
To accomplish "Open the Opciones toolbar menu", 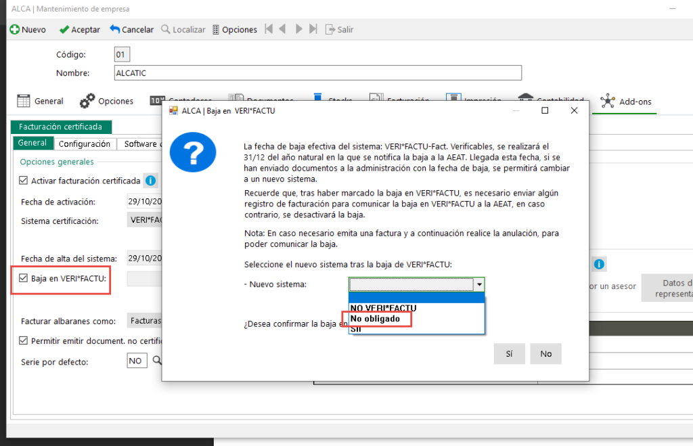I will (234, 30).
